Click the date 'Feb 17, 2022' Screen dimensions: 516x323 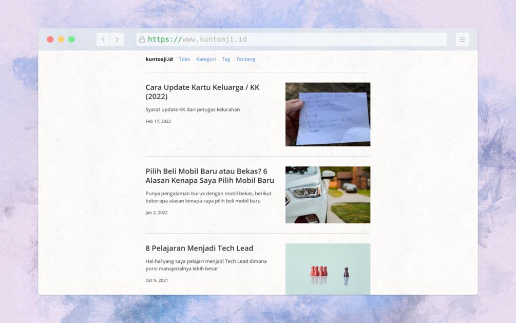coord(158,122)
